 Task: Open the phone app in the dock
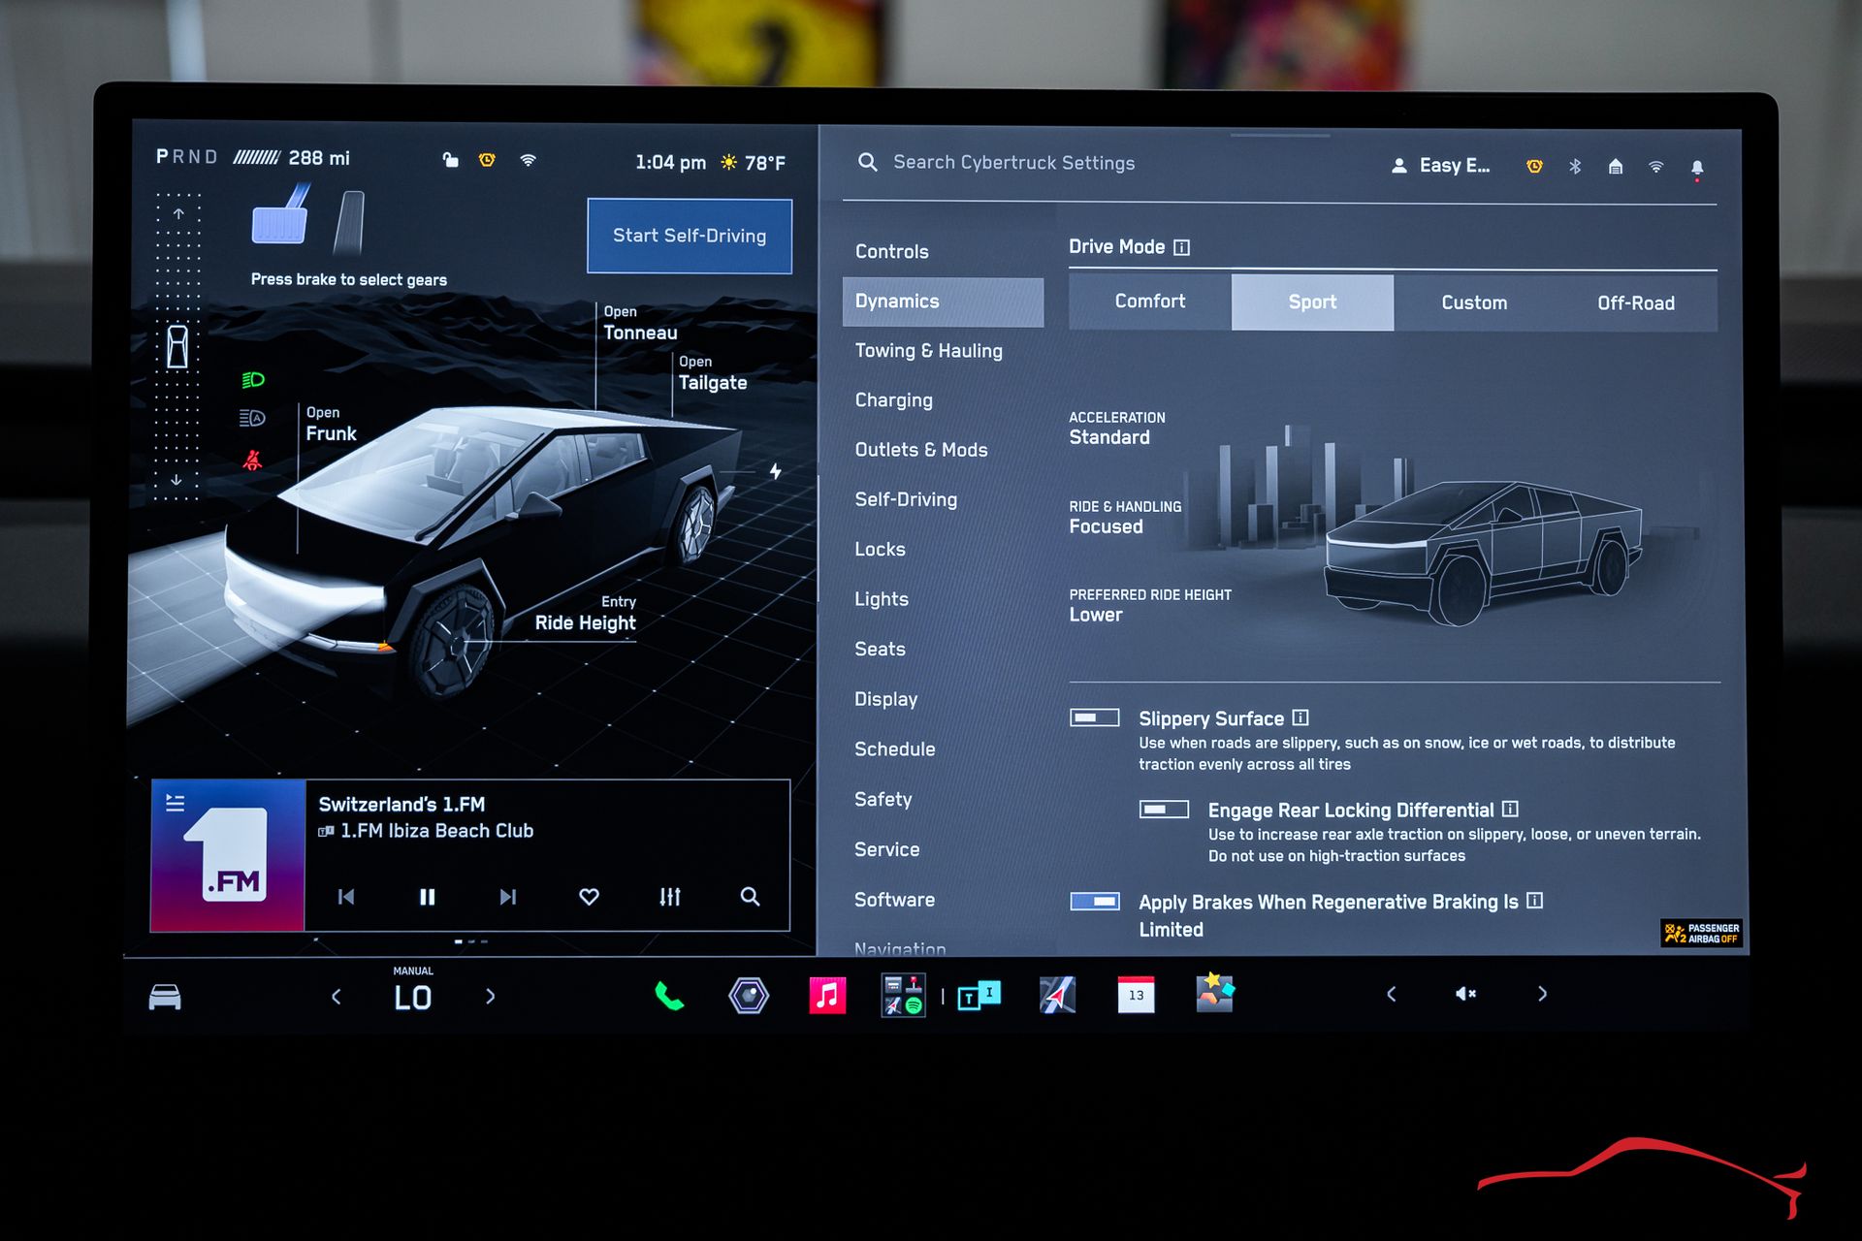pos(669,996)
